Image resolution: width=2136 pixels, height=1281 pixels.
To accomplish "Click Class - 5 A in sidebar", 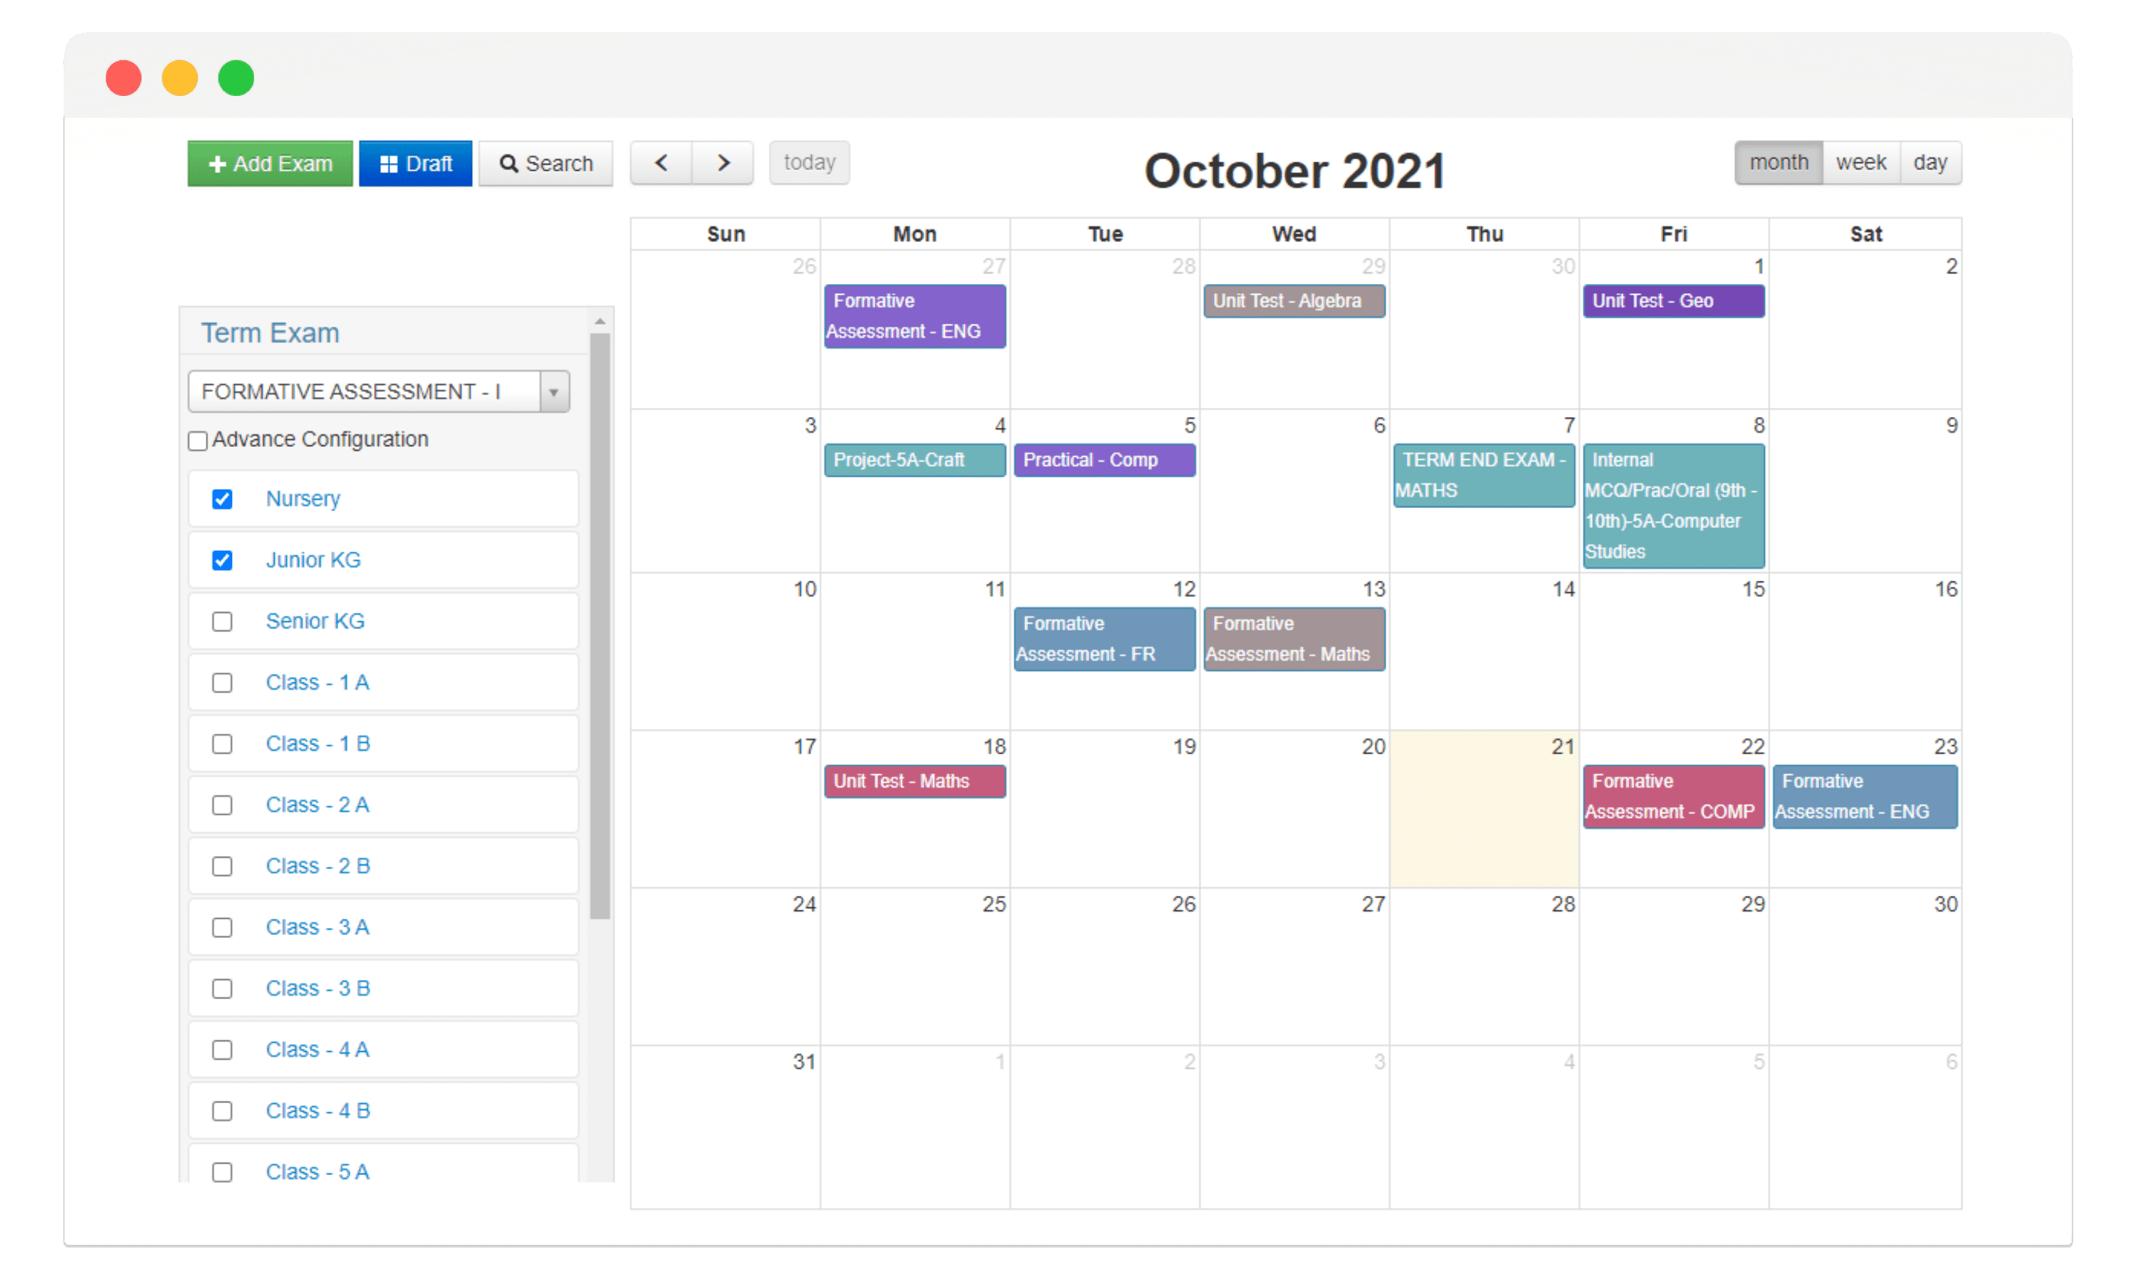I will (x=318, y=1173).
